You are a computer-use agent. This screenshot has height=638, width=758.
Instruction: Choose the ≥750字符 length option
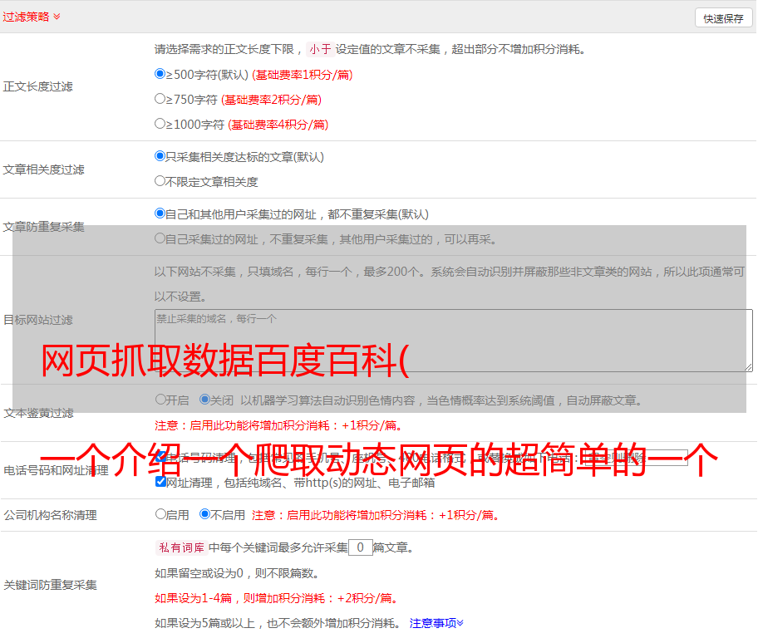tap(160, 99)
